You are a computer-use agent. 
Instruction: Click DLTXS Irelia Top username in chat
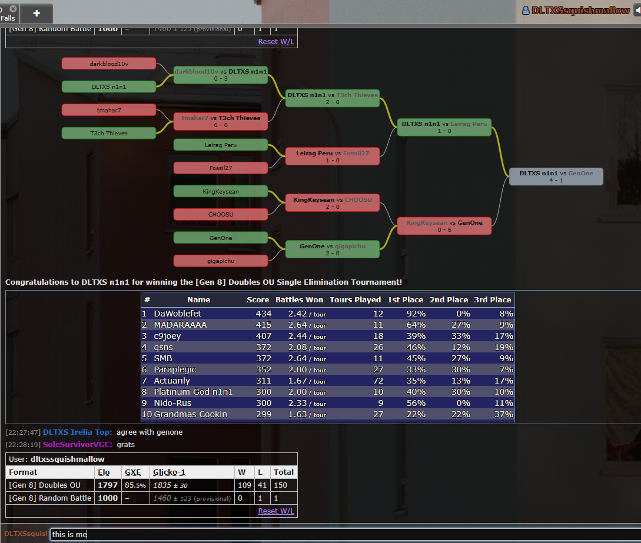coord(77,432)
